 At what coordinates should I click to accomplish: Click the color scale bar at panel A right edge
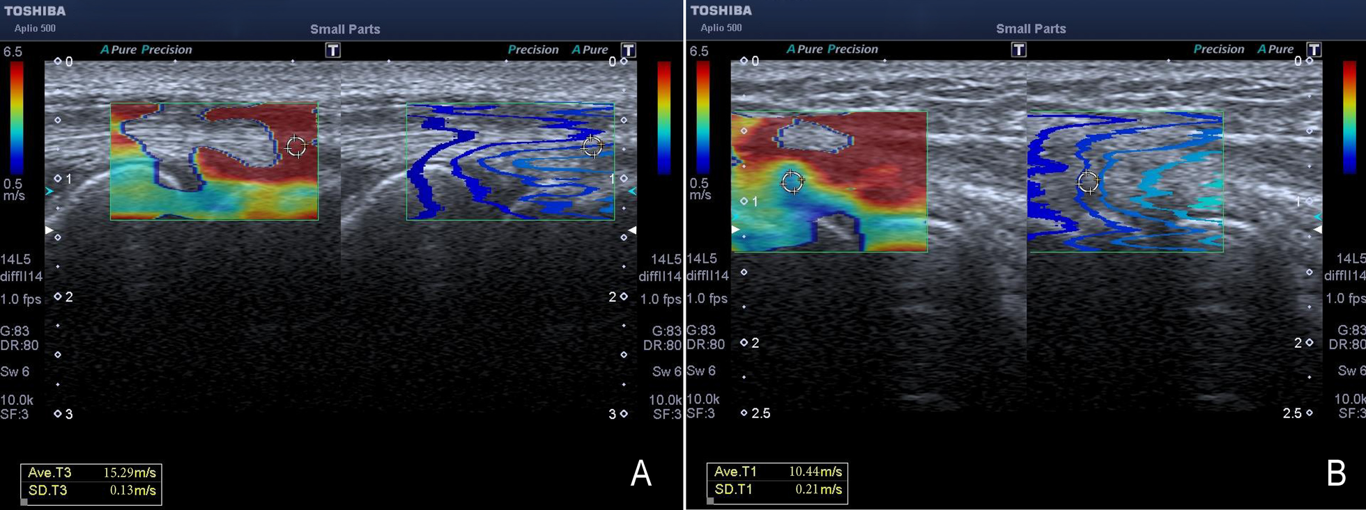664,118
